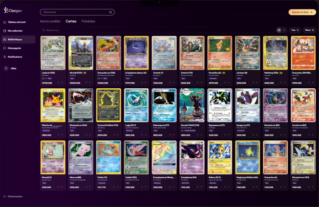Switch to grid view
319x207 pixels.
(x=279, y=30)
